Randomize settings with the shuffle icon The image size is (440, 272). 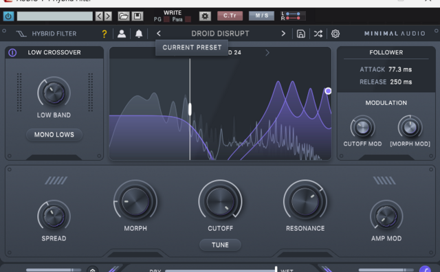pos(318,34)
